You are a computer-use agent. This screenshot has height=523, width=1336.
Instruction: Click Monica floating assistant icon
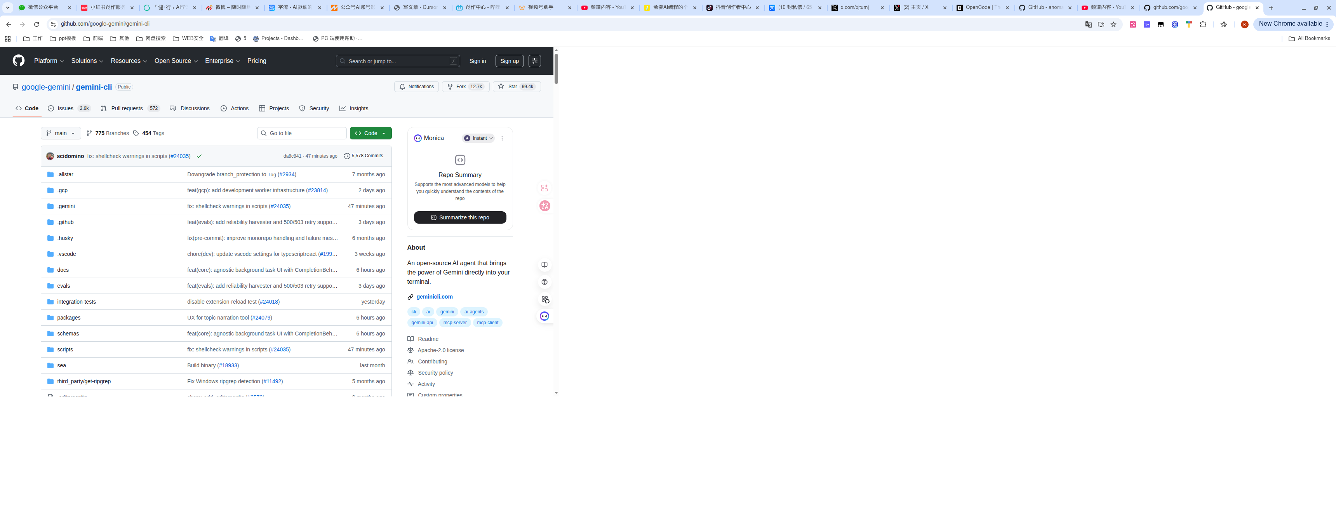point(544,316)
